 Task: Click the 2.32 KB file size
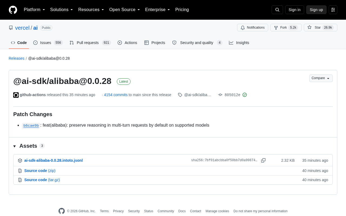(288, 160)
